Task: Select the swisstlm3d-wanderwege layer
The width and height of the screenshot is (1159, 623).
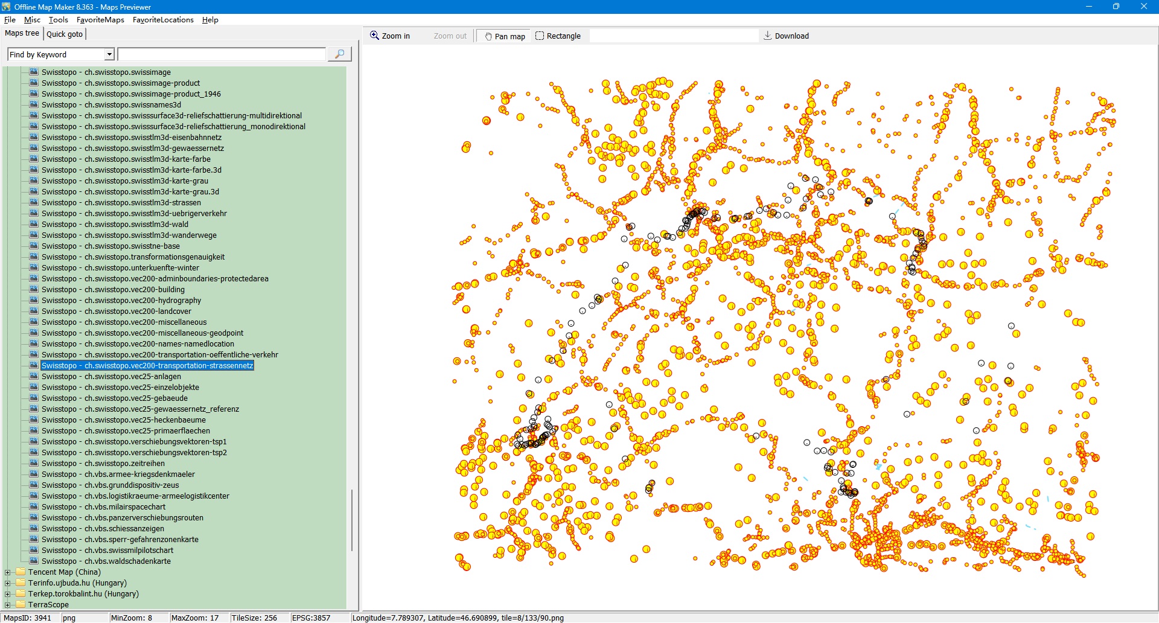Action: (x=129, y=235)
